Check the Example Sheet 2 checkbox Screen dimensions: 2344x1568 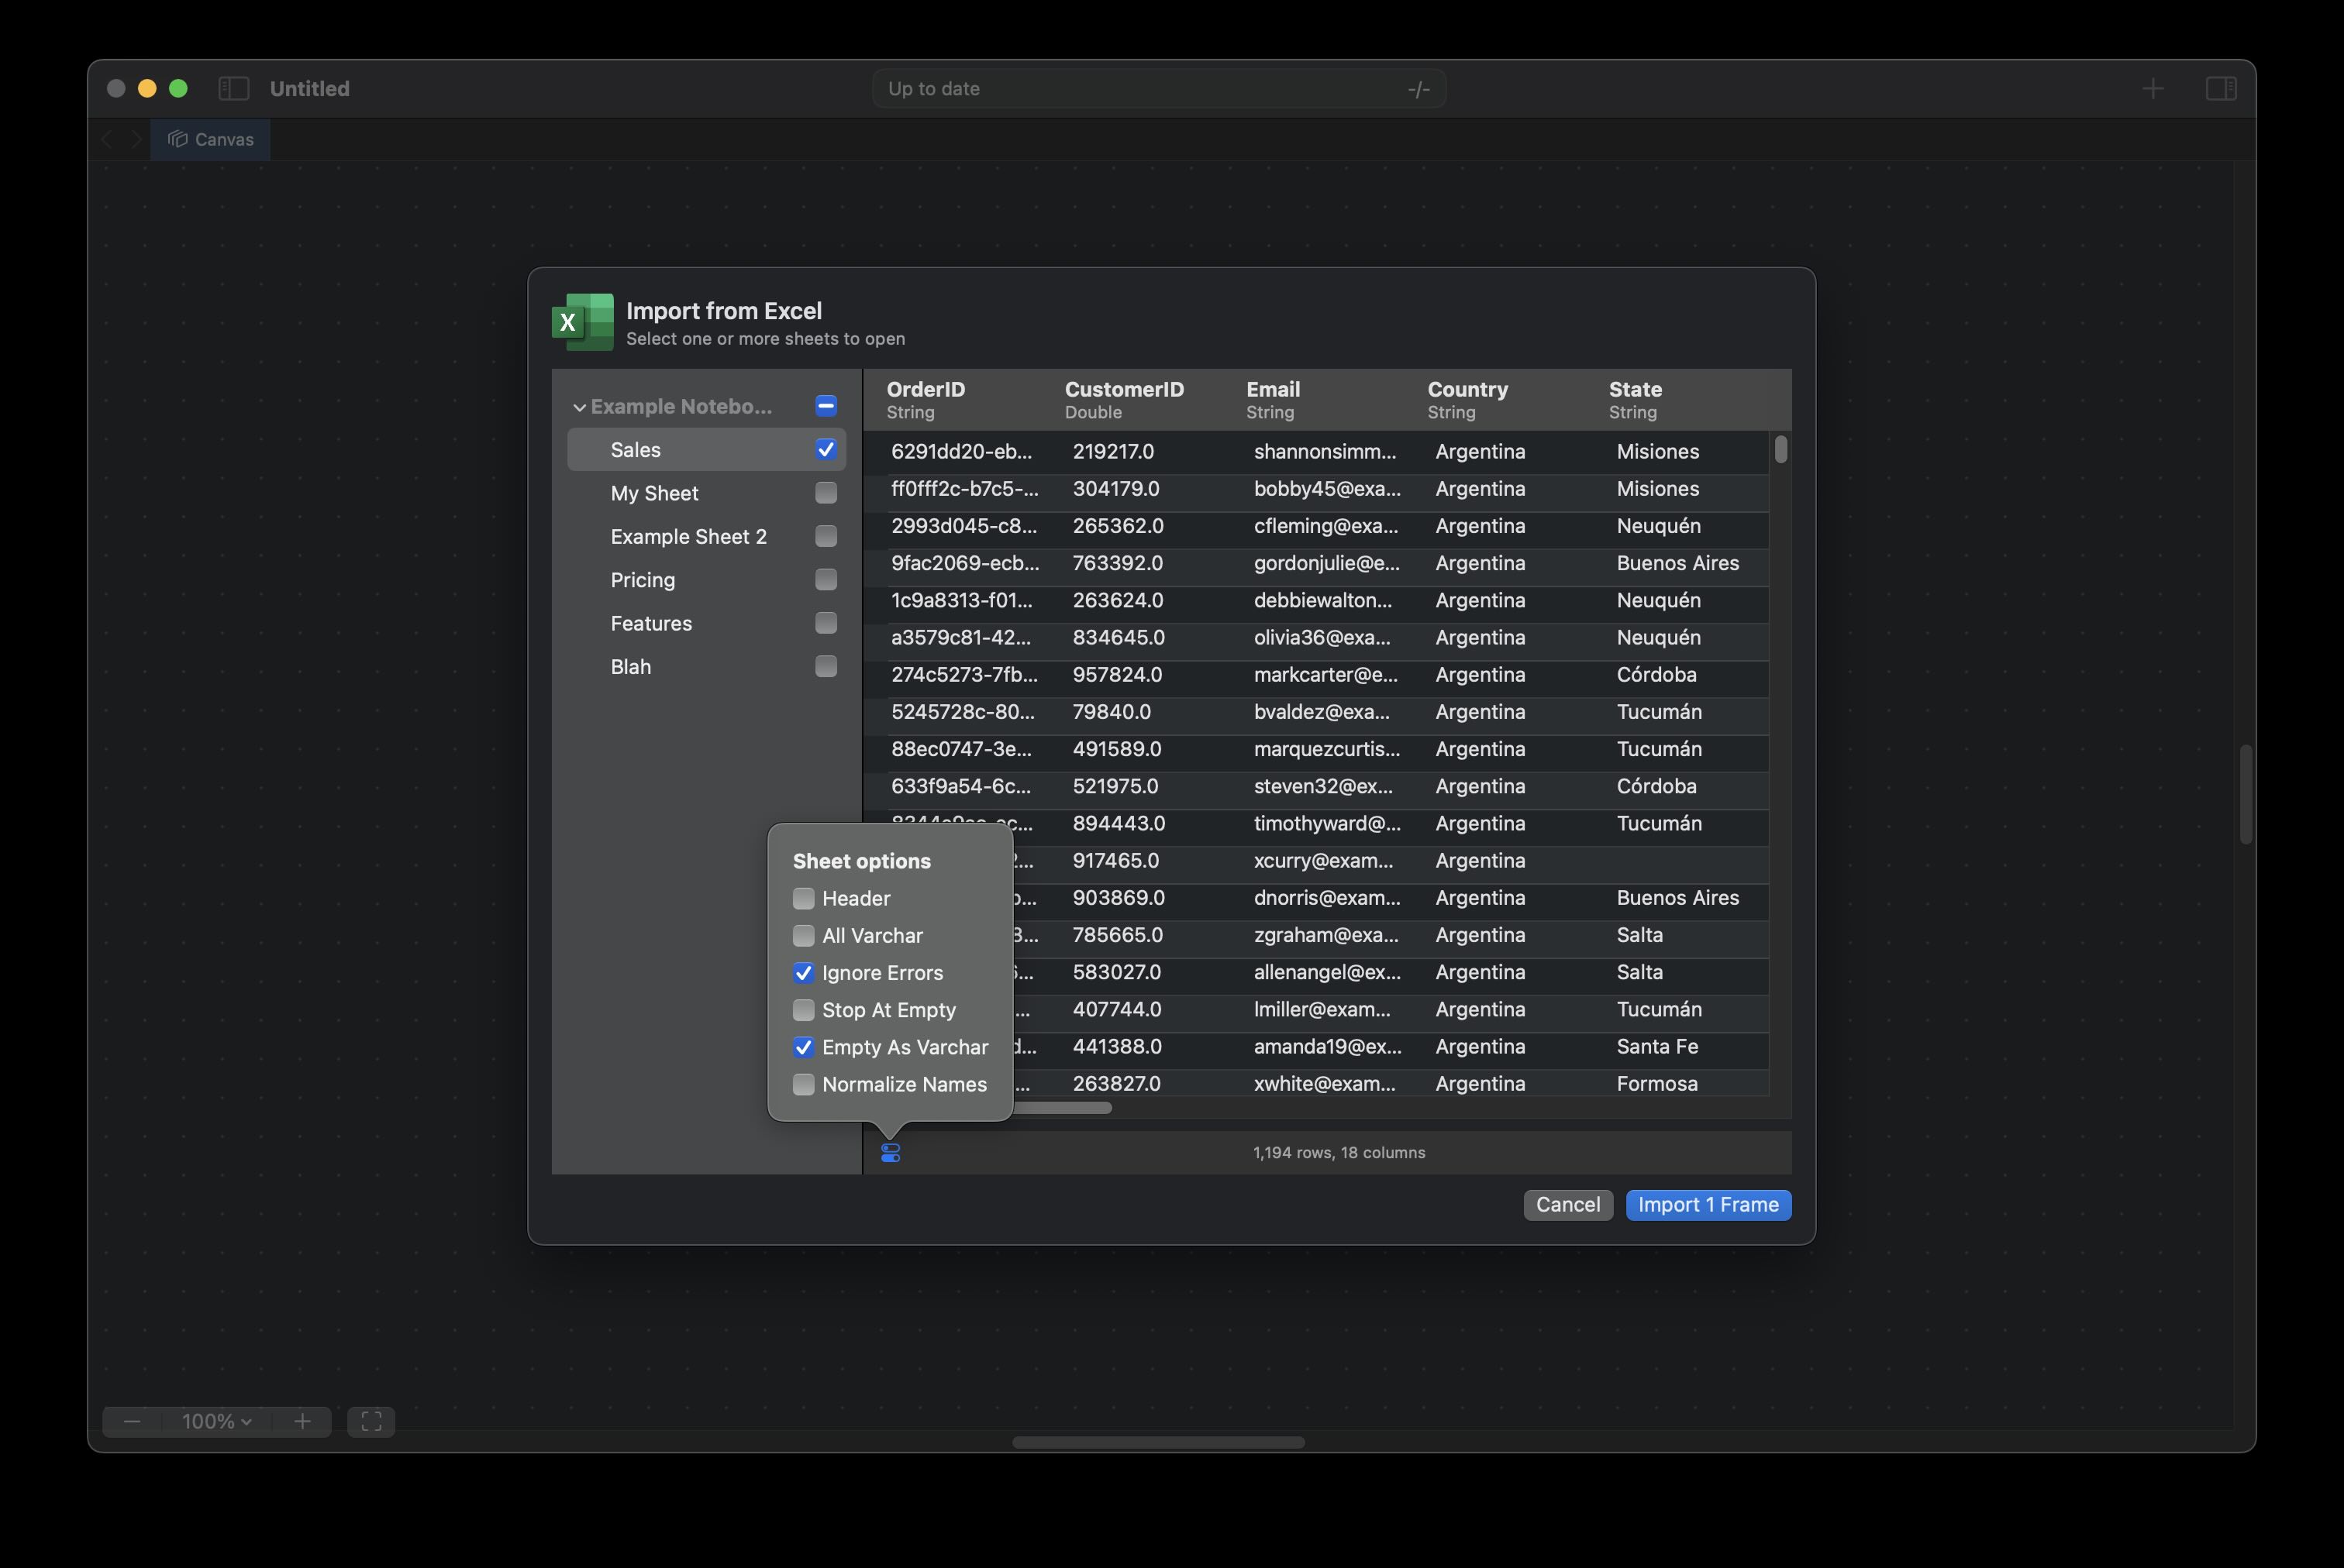click(x=826, y=536)
